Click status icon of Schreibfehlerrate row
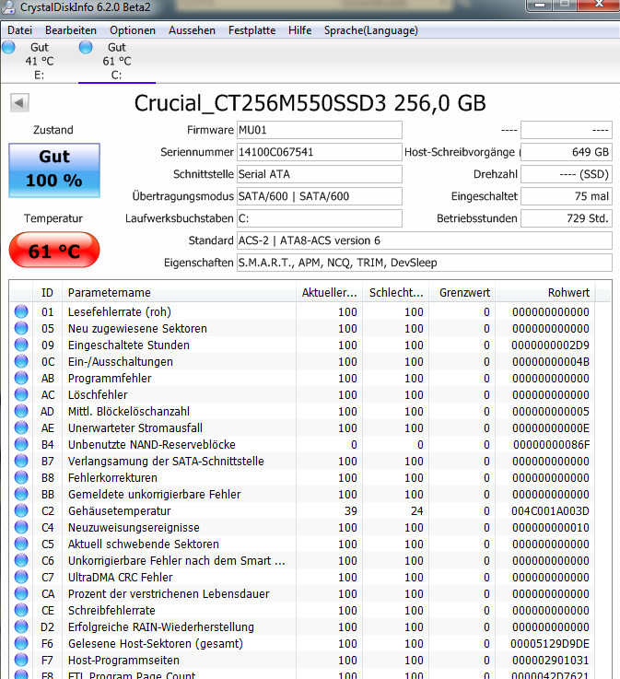Screen dimensions: 620x679 click(21, 610)
